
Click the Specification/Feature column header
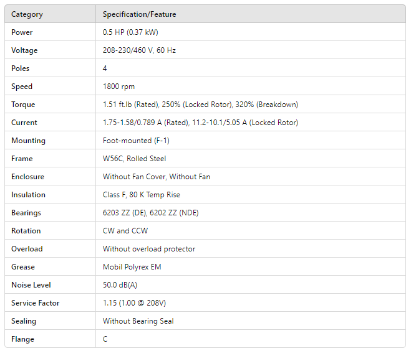(x=140, y=14)
